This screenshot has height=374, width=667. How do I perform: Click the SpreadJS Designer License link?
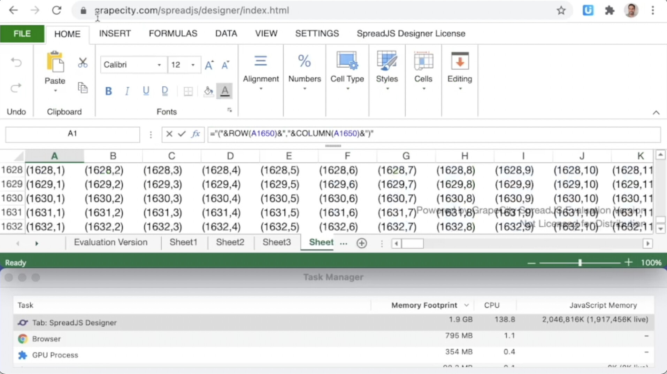[x=411, y=33]
